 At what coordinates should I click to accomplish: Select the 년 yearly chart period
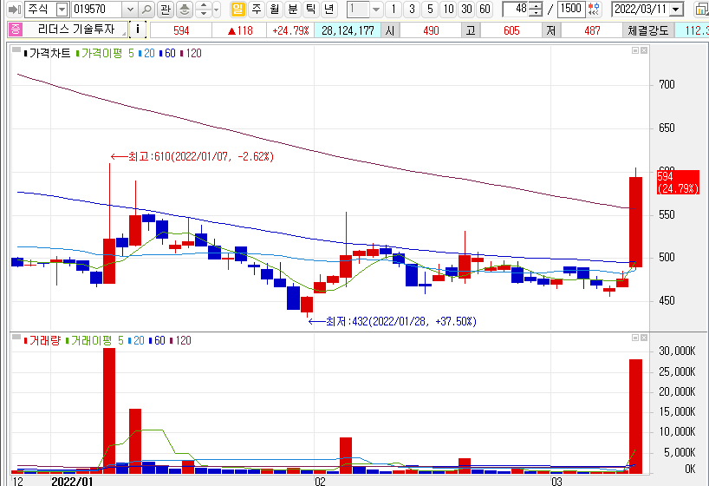pos(329,9)
